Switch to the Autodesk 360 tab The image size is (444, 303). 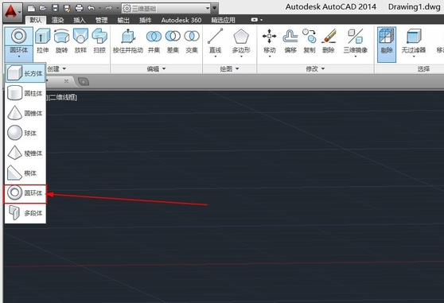(181, 20)
